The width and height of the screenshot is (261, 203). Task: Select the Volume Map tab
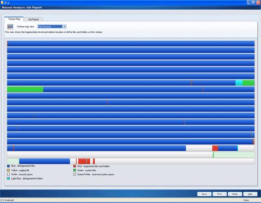14,19
